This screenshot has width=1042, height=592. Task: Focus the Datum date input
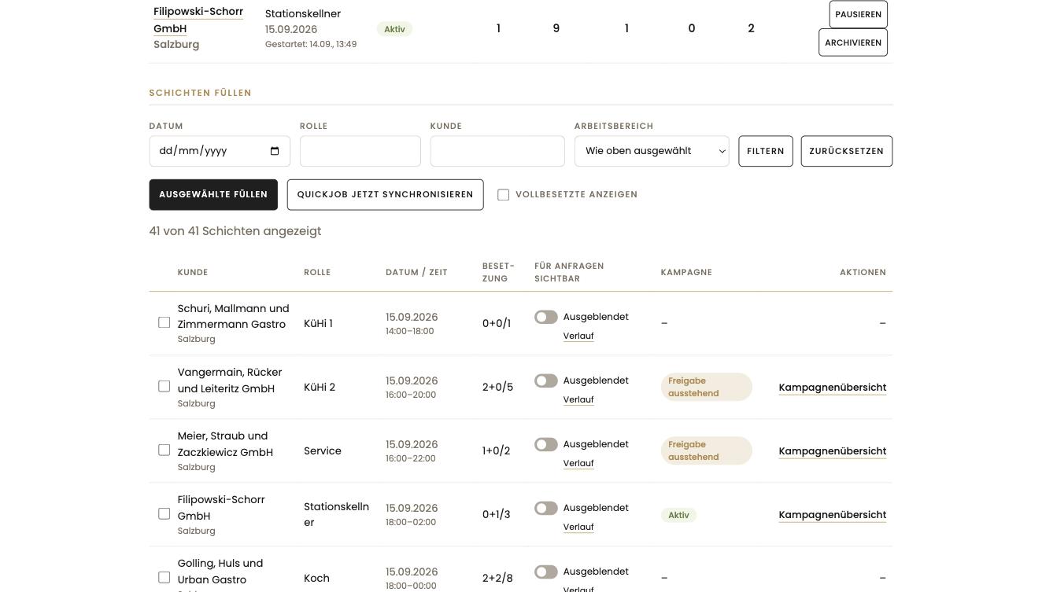[220, 151]
